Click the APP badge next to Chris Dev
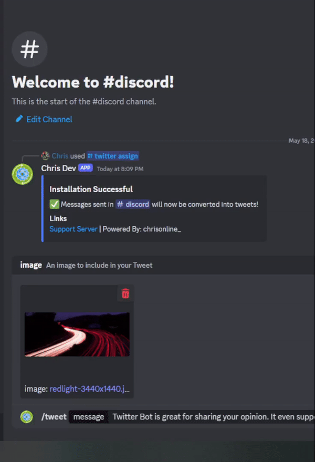This screenshot has width=315, height=462. [x=86, y=168]
